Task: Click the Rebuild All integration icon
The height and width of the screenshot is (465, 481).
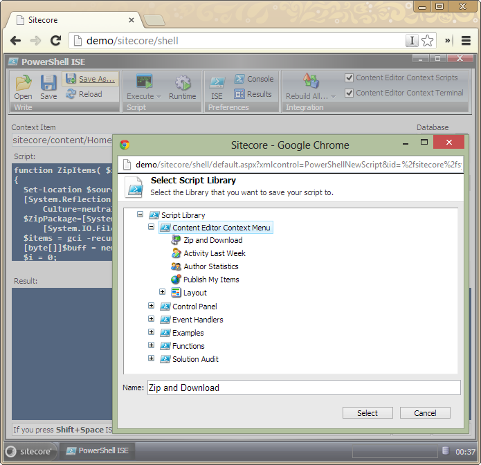Action: click(x=311, y=82)
